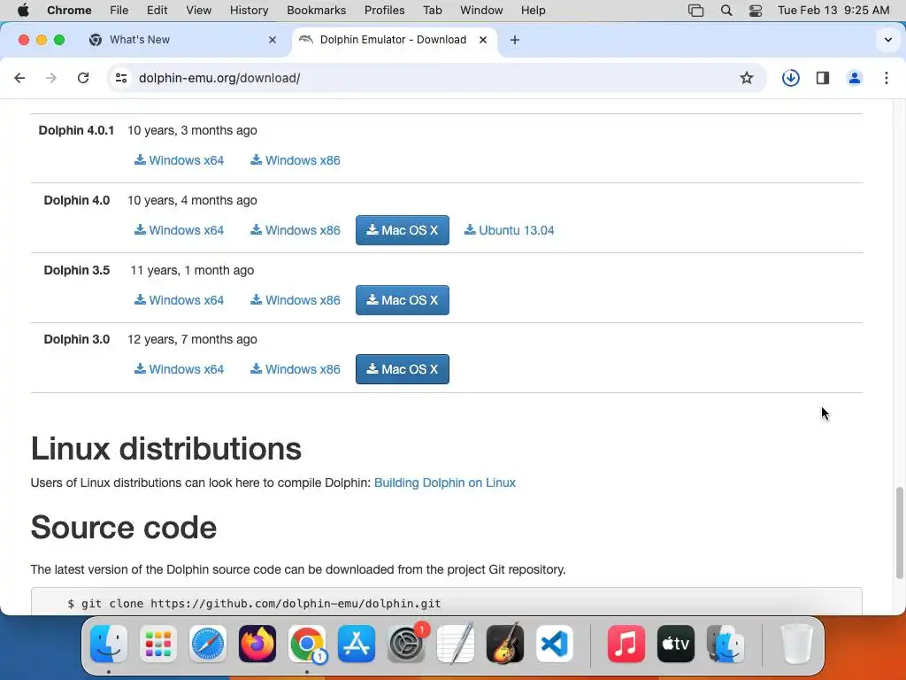Screen dimensions: 906x680
Task: Click Dolphin 4.0 Mac OS X button
Action: point(403,230)
